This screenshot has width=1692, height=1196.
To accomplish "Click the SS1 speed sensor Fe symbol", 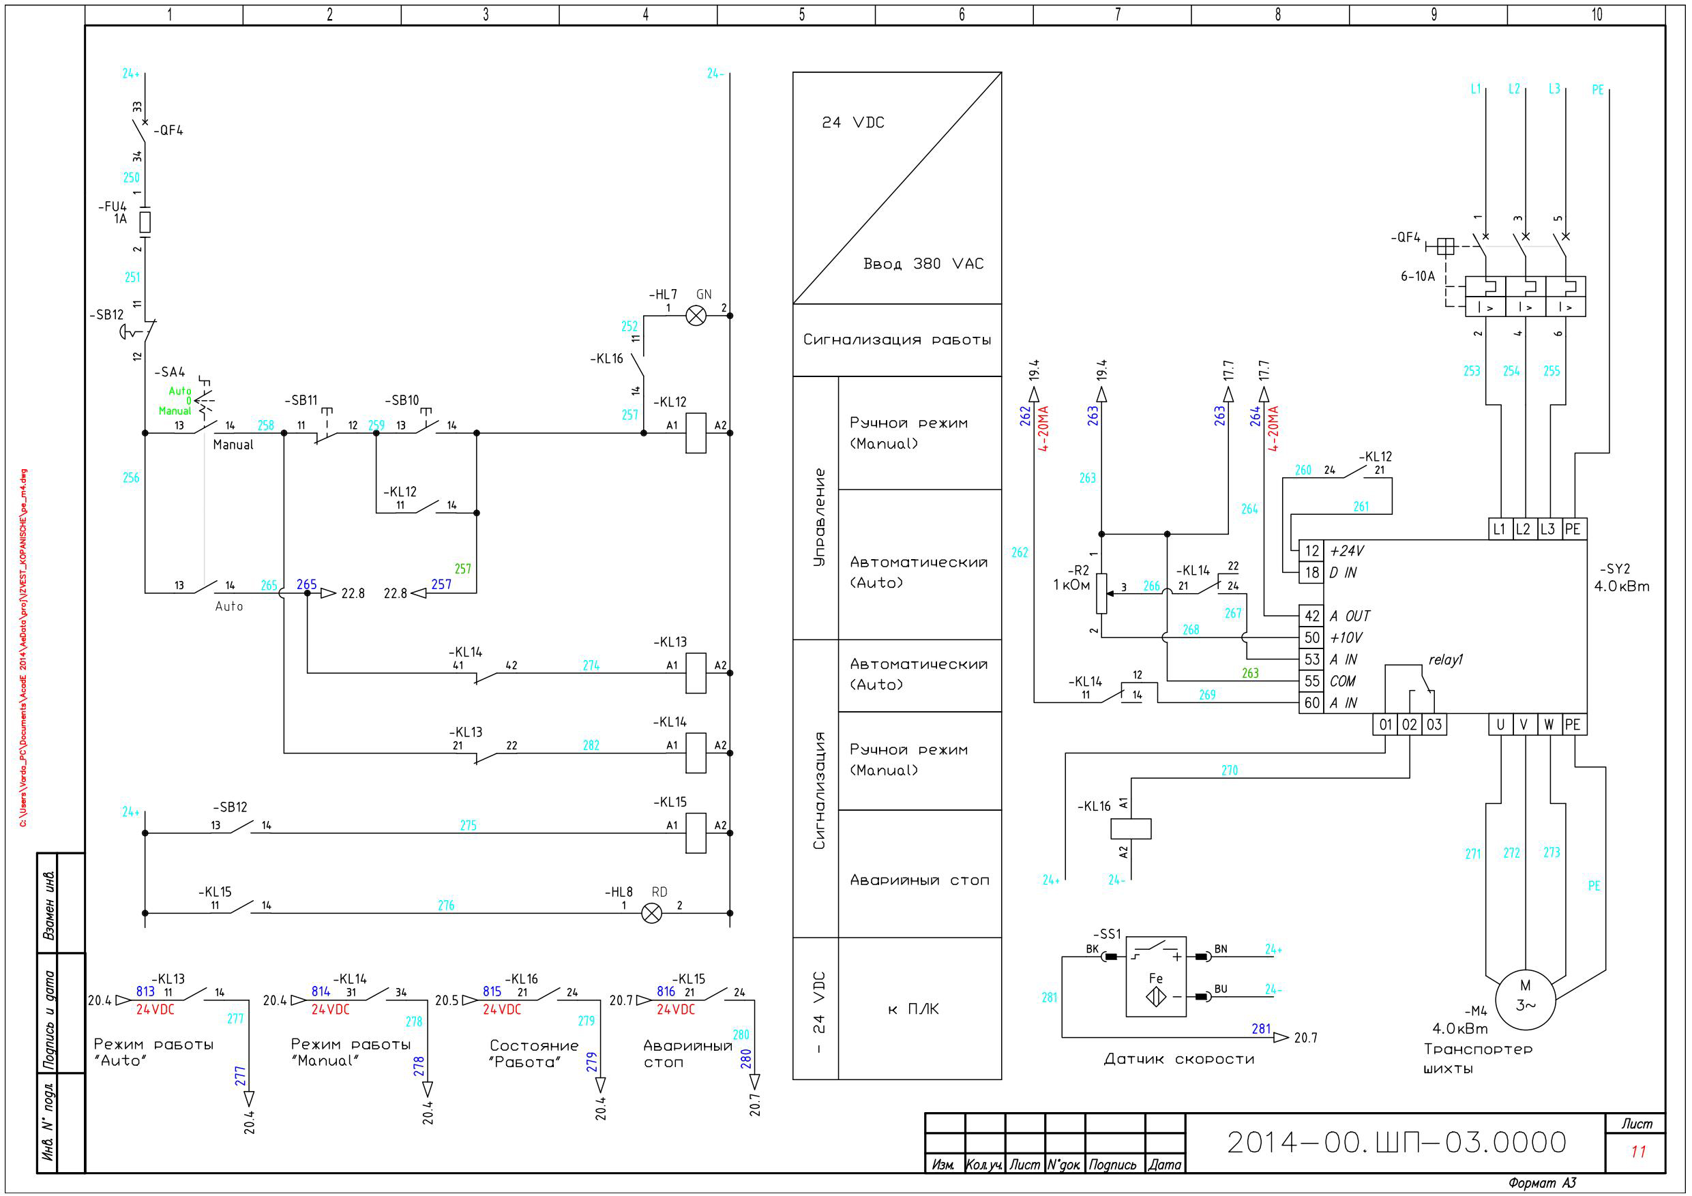I will point(1155,976).
